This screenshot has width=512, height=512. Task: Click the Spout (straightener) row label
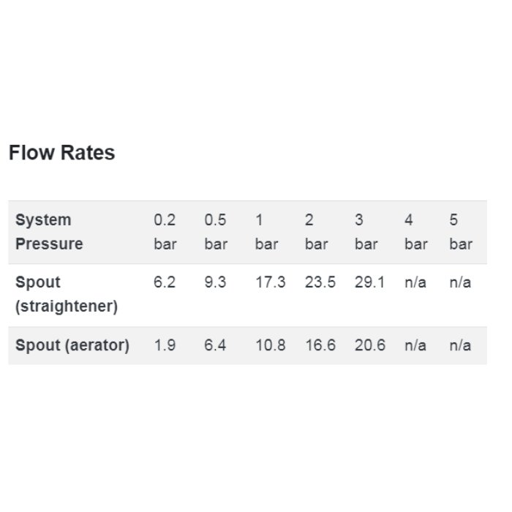click(x=67, y=294)
